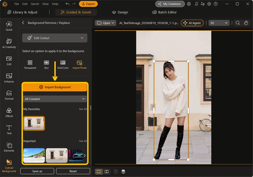Select the Cutout/Background tool
Viewport: 253px width, 177px height.
(9, 166)
